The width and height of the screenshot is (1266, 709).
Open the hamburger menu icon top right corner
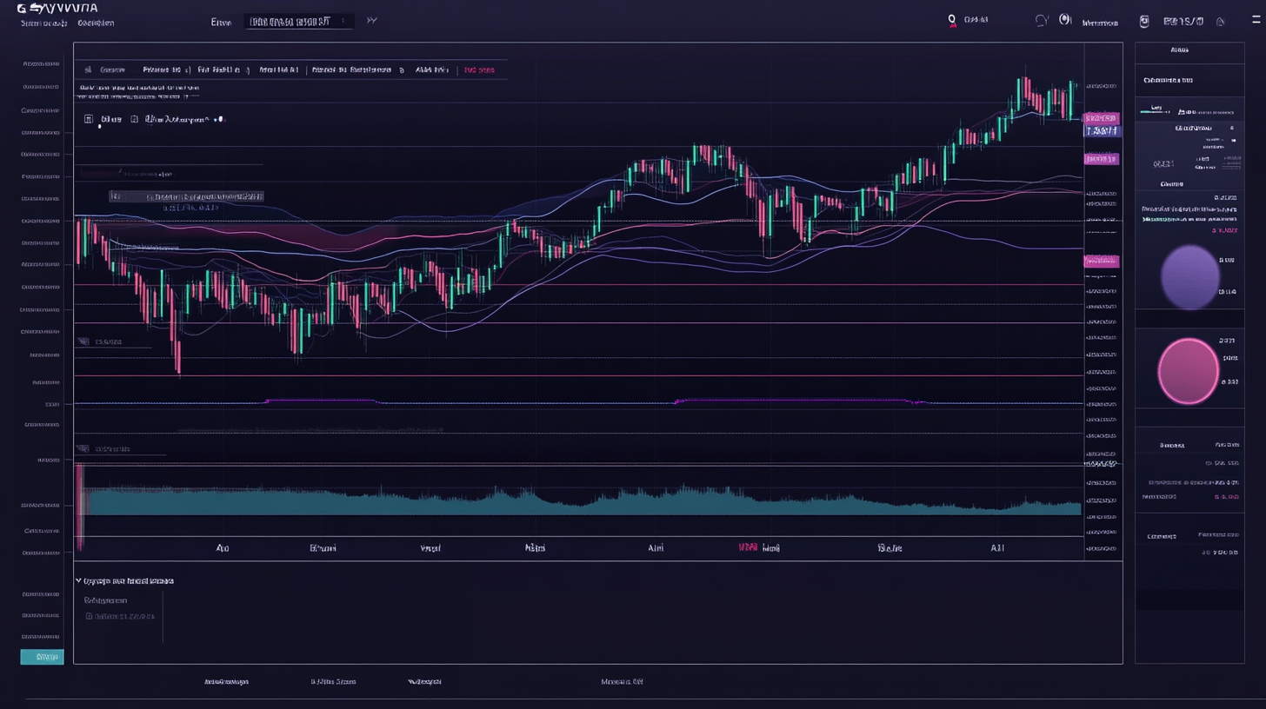(1257, 19)
